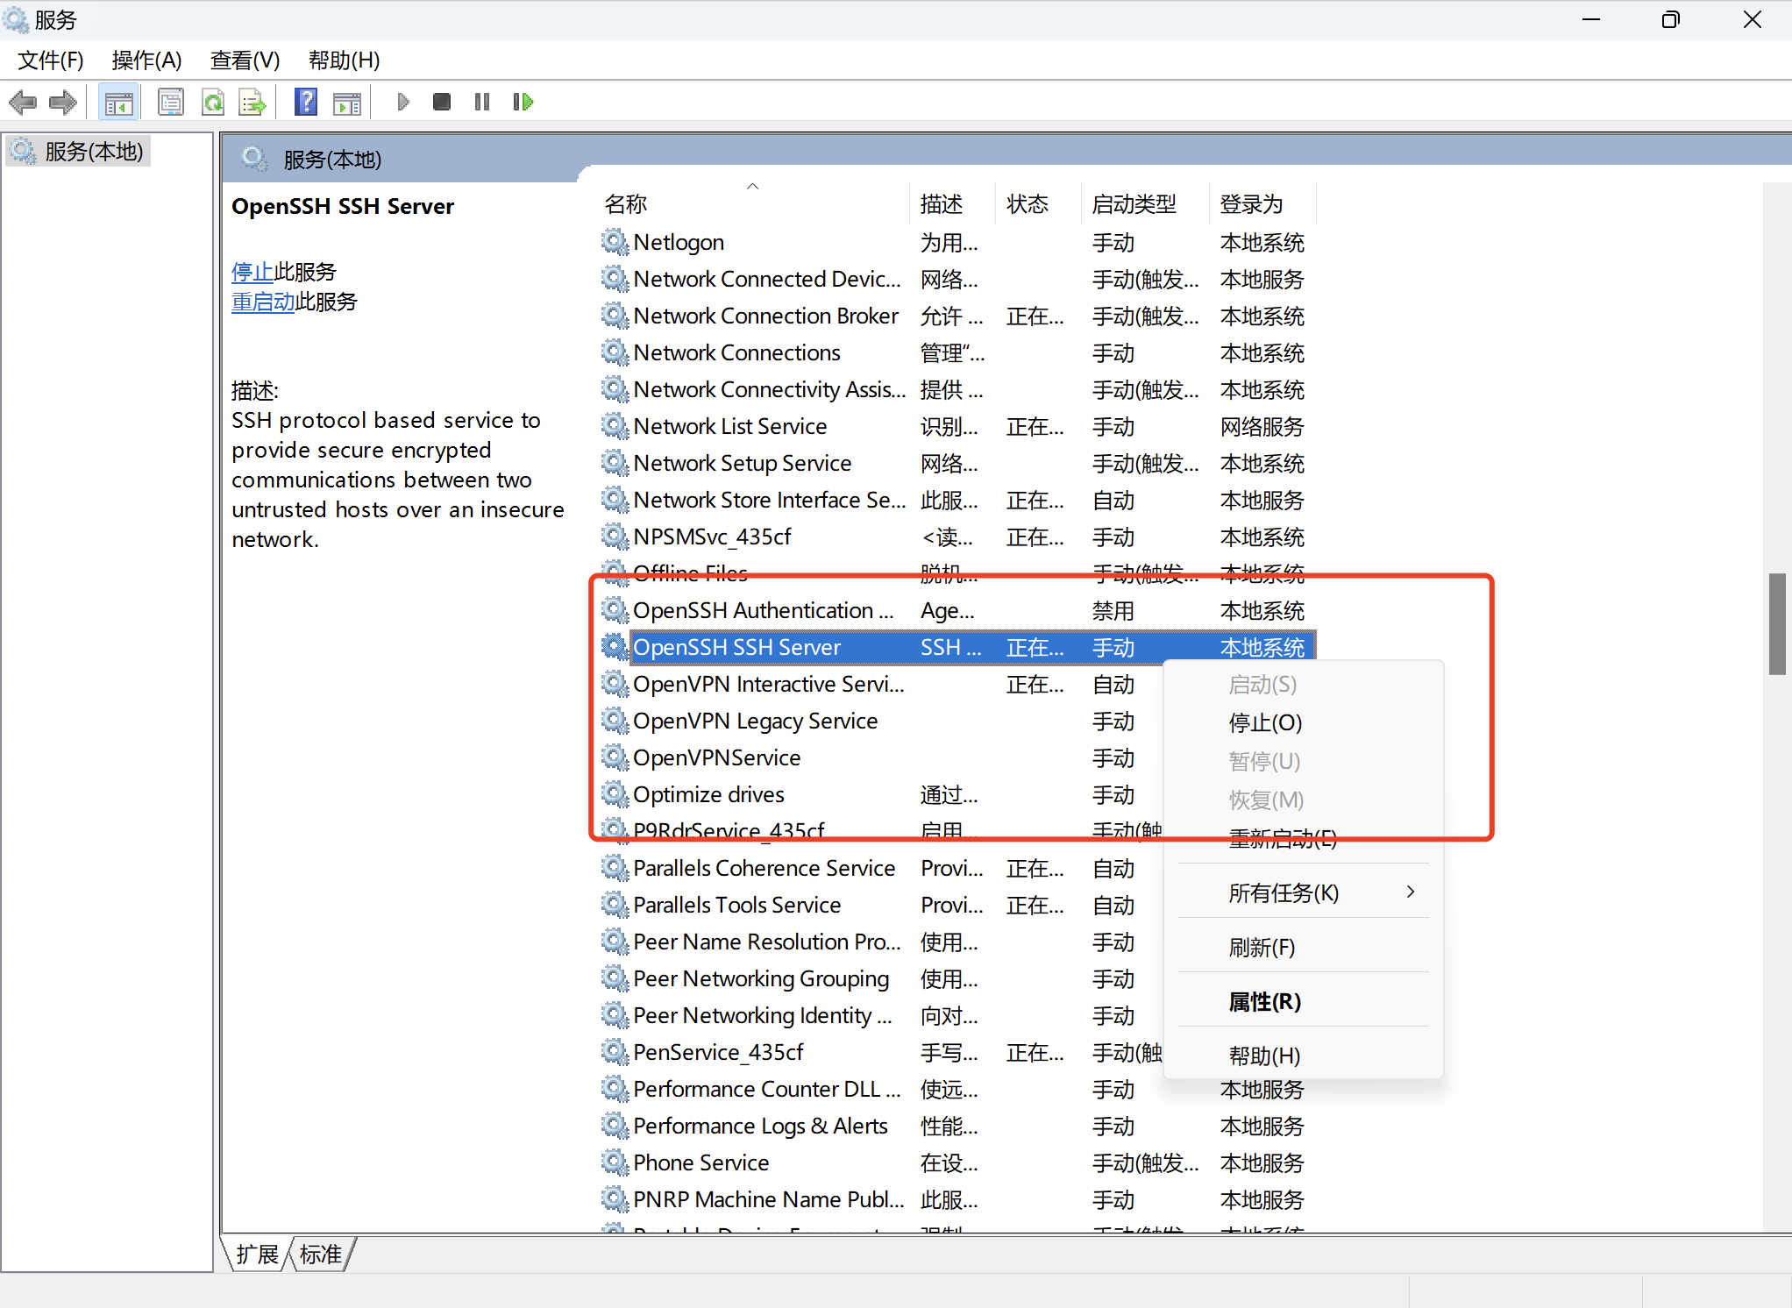Image resolution: width=1792 pixels, height=1308 pixels.
Task: Toggle the show/hide console tree icon
Action: [118, 103]
